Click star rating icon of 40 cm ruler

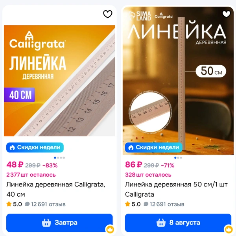pos(9,204)
